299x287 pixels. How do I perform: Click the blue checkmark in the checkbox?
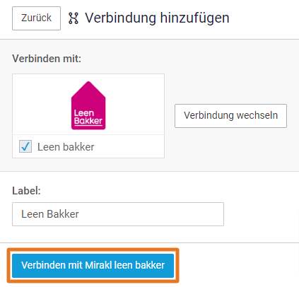(25, 146)
